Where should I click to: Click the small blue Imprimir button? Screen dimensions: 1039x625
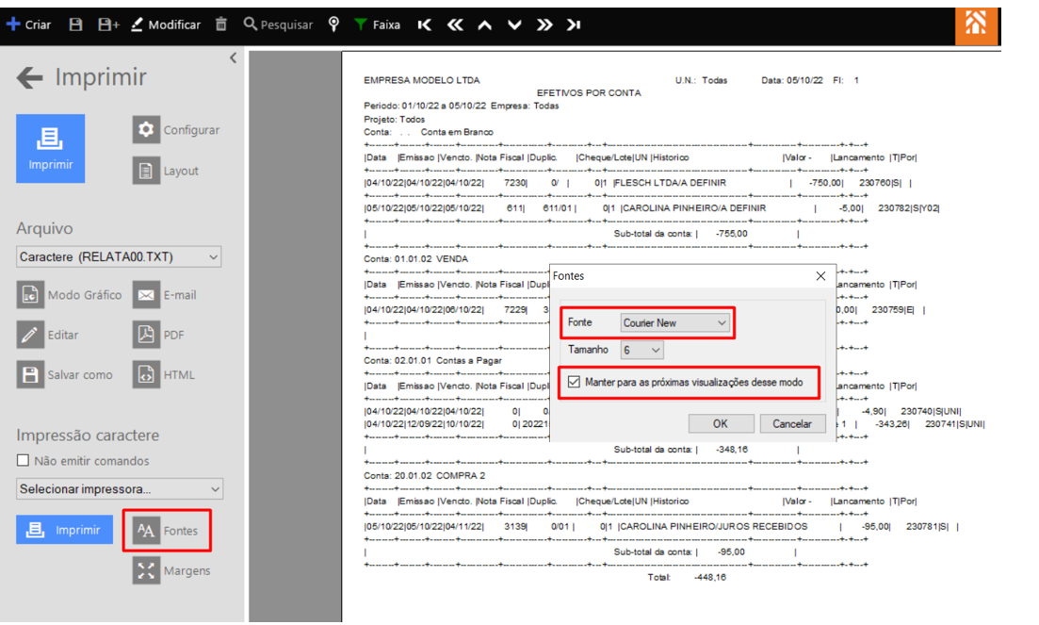[64, 530]
